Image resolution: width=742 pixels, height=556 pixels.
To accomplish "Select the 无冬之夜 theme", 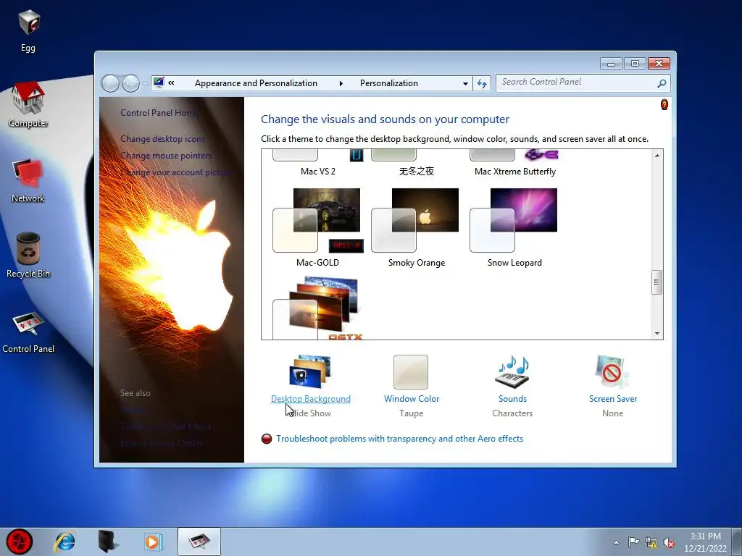I will 416,163.
